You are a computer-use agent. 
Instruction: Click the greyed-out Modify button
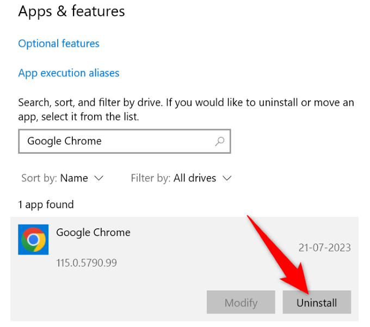(x=240, y=302)
